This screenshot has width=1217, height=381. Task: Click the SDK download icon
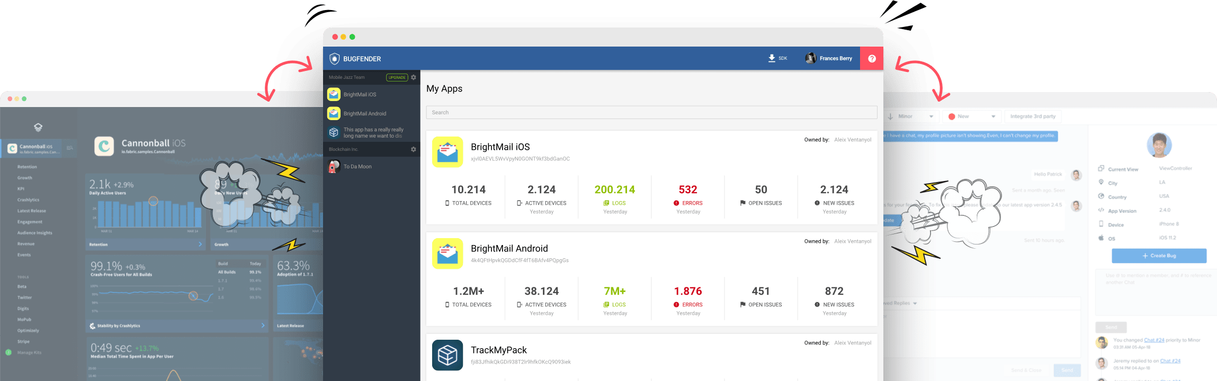click(x=772, y=58)
